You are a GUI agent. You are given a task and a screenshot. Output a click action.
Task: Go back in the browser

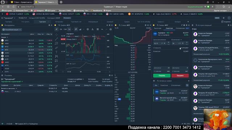point(3,7)
